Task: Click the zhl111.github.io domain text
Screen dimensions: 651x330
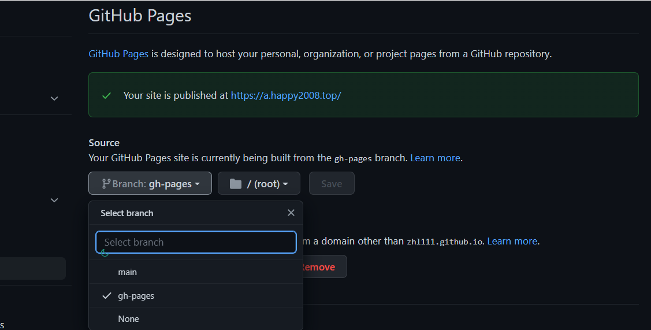Action: click(445, 242)
